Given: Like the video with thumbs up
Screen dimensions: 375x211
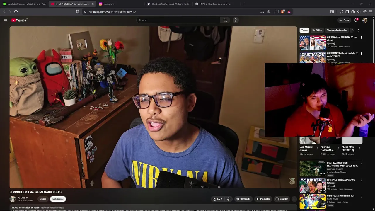Looking at the screenshot, I should click(217, 199).
